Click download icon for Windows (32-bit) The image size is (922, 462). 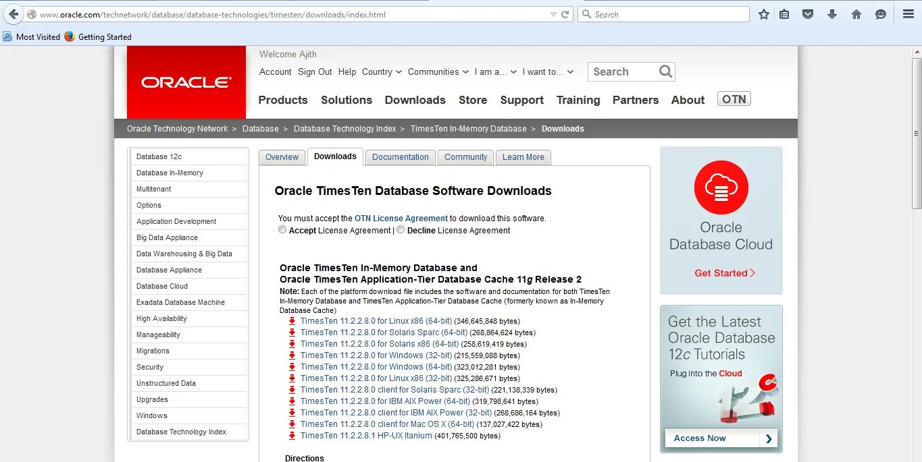(x=292, y=355)
